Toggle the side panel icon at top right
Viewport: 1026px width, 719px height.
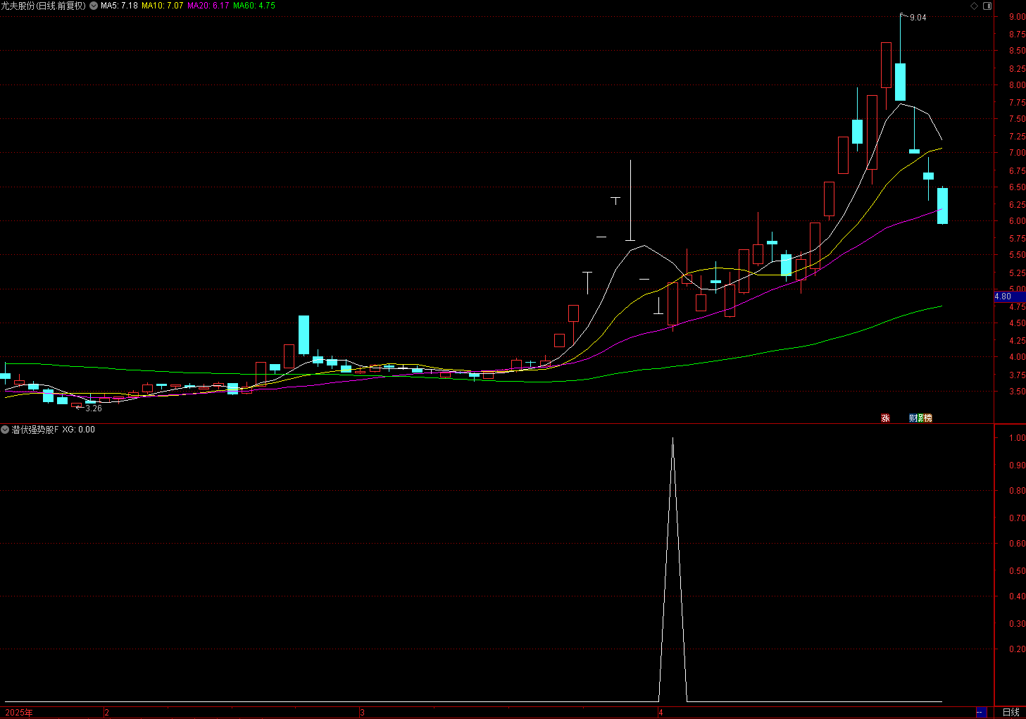tap(987, 6)
